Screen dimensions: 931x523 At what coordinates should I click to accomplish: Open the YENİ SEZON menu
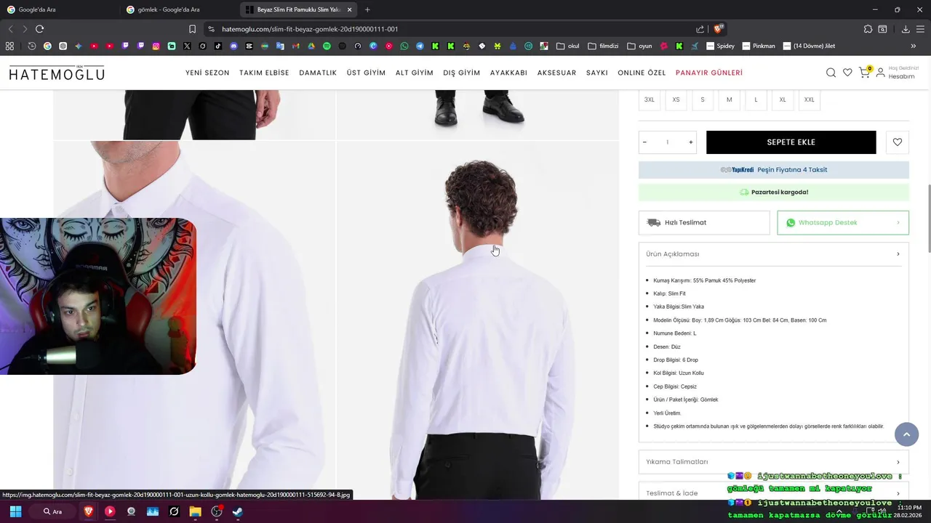click(207, 73)
